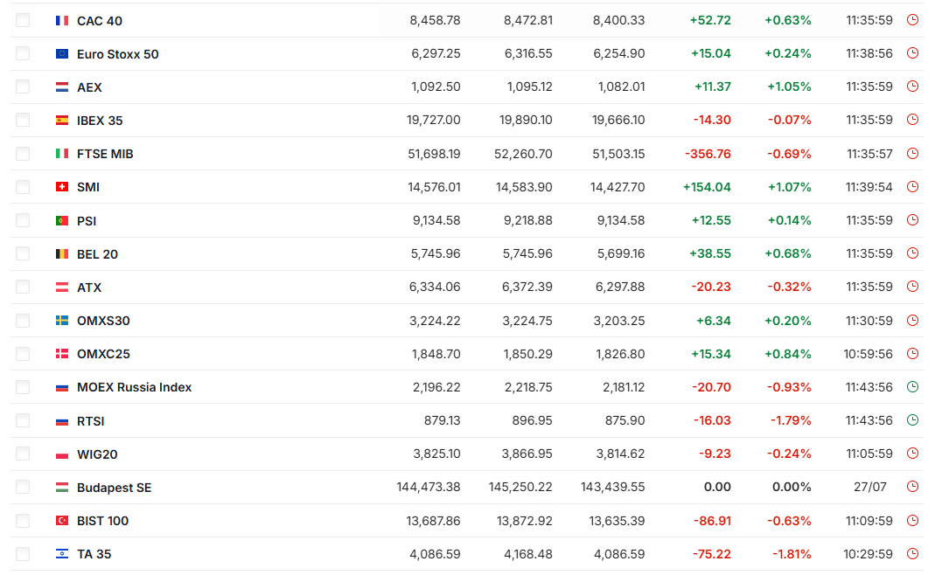Follow the BIST 100 index link

(102, 521)
